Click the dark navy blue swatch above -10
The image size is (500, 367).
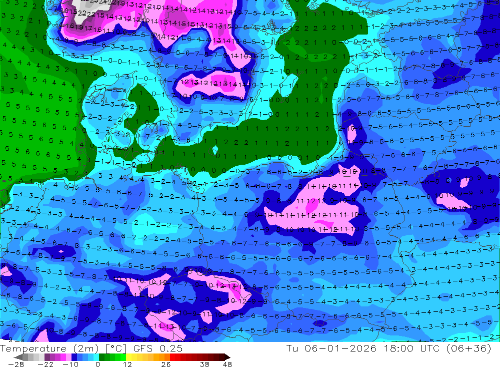point(74,357)
